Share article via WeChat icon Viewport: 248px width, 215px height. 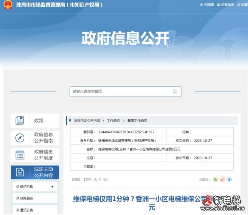[215, 179]
